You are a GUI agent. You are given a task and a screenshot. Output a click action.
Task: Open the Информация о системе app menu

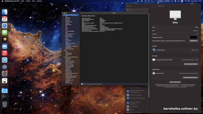[x=12, y=1]
